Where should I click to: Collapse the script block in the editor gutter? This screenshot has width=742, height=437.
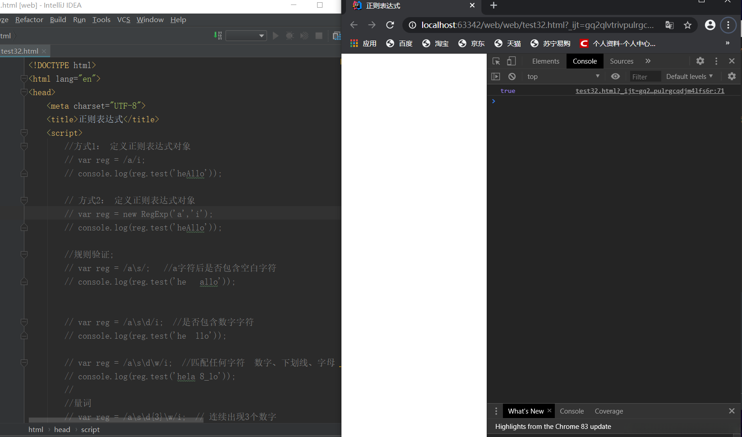[24, 133]
